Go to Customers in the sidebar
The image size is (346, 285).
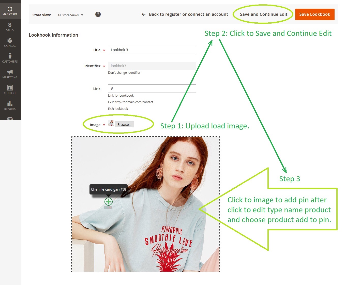point(10,58)
